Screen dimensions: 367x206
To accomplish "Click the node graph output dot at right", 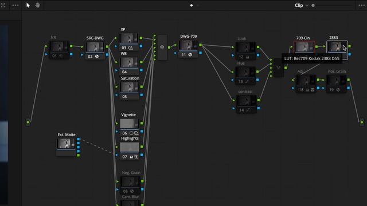I will click(x=362, y=122).
